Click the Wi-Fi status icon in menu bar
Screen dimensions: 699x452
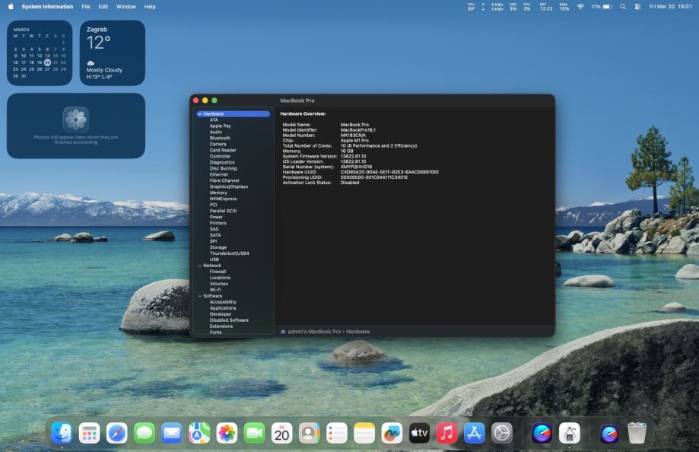(580, 6)
